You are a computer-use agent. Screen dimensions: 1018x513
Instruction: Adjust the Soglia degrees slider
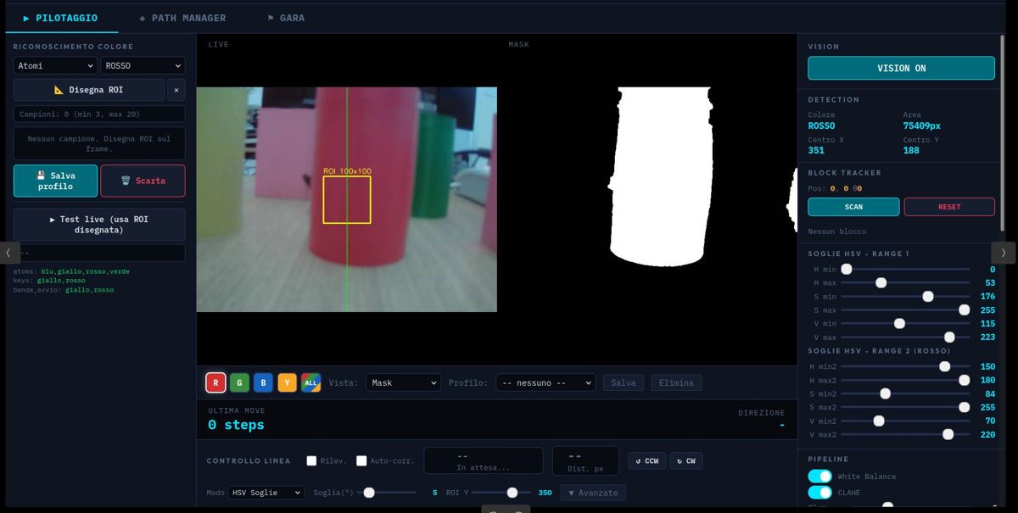tap(387, 493)
